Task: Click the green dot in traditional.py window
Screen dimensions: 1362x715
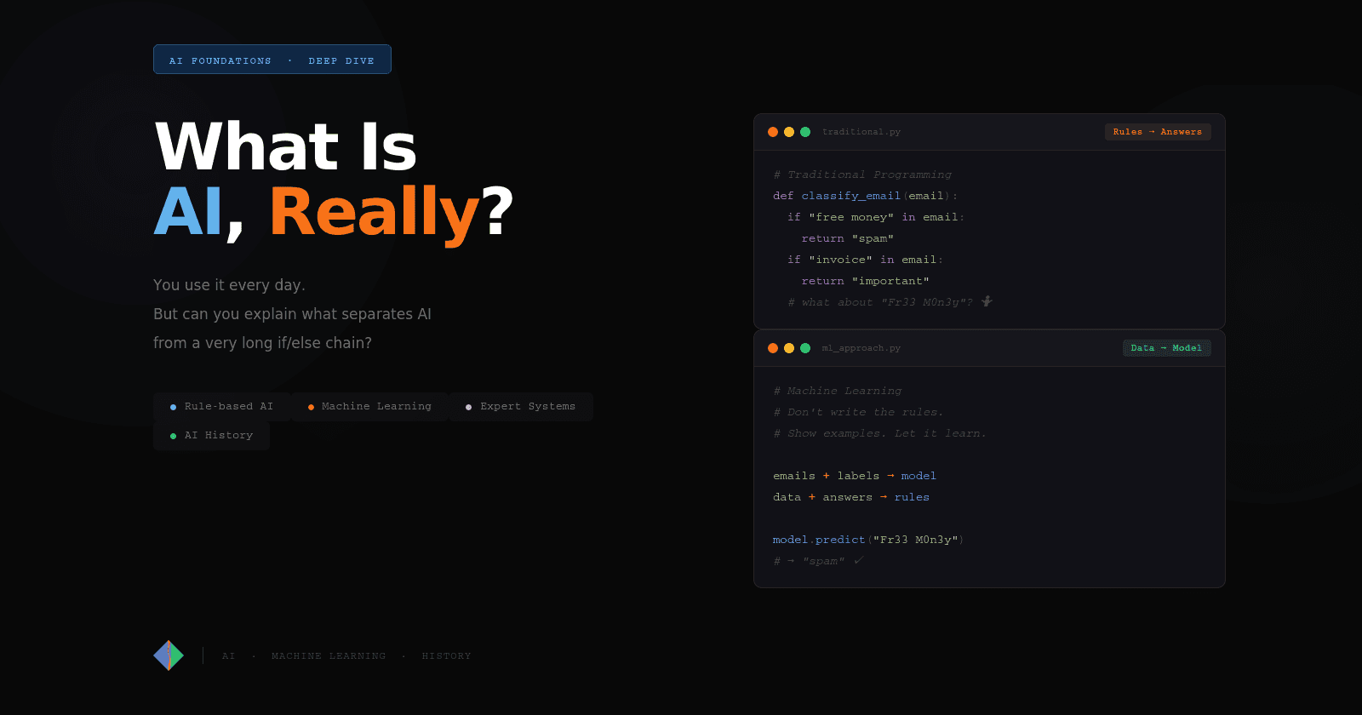Action: pos(805,132)
